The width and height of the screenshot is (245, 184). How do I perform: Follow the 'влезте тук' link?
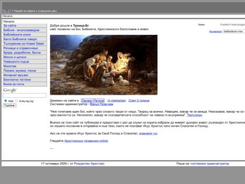[148, 133]
